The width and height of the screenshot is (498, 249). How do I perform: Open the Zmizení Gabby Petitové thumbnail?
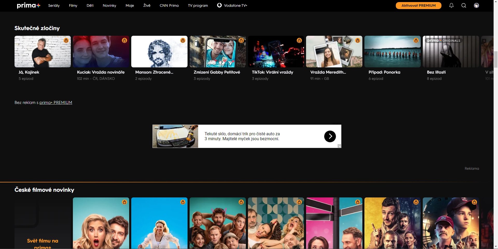(218, 52)
